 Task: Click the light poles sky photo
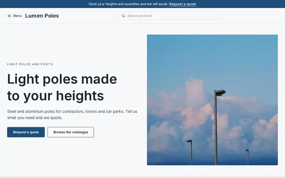[212, 100]
